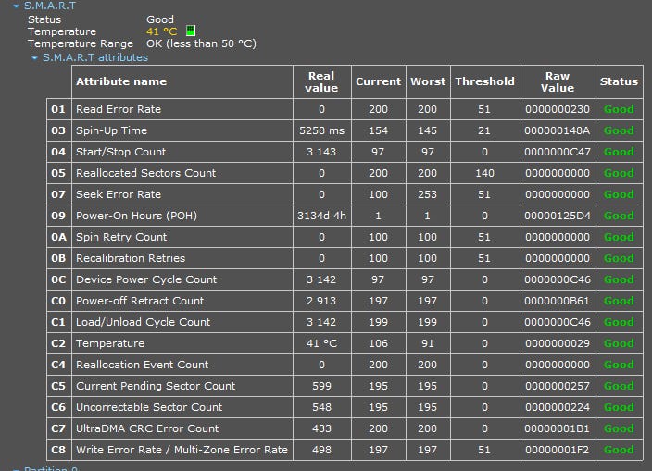Select the 41 °C temperature value at the top
This screenshot has height=471, width=652.
tap(161, 31)
